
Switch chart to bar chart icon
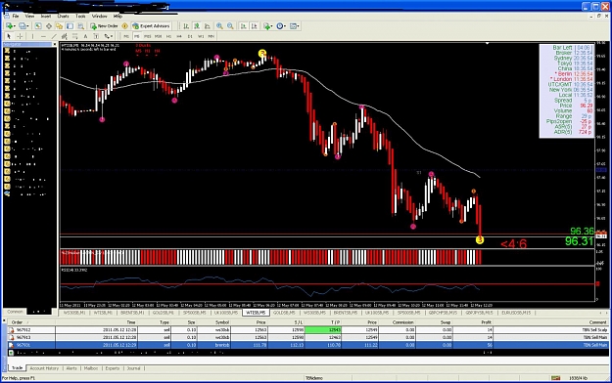pyautogui.click(x=186, y=26)
